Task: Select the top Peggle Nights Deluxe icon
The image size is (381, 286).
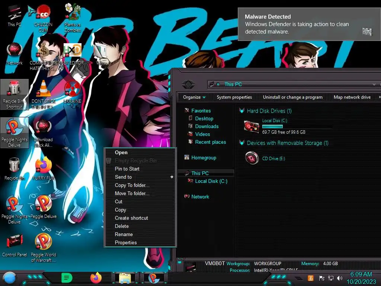Action: [15, 133]
